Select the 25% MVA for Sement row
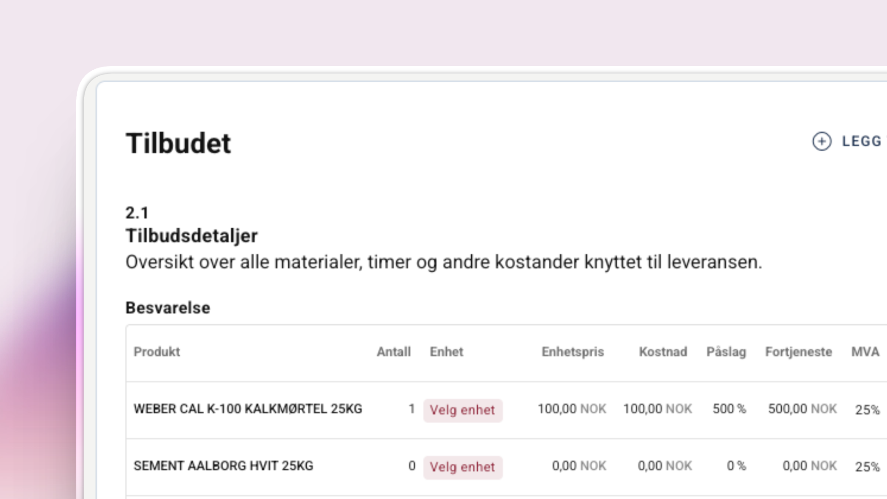 point(867,467)
